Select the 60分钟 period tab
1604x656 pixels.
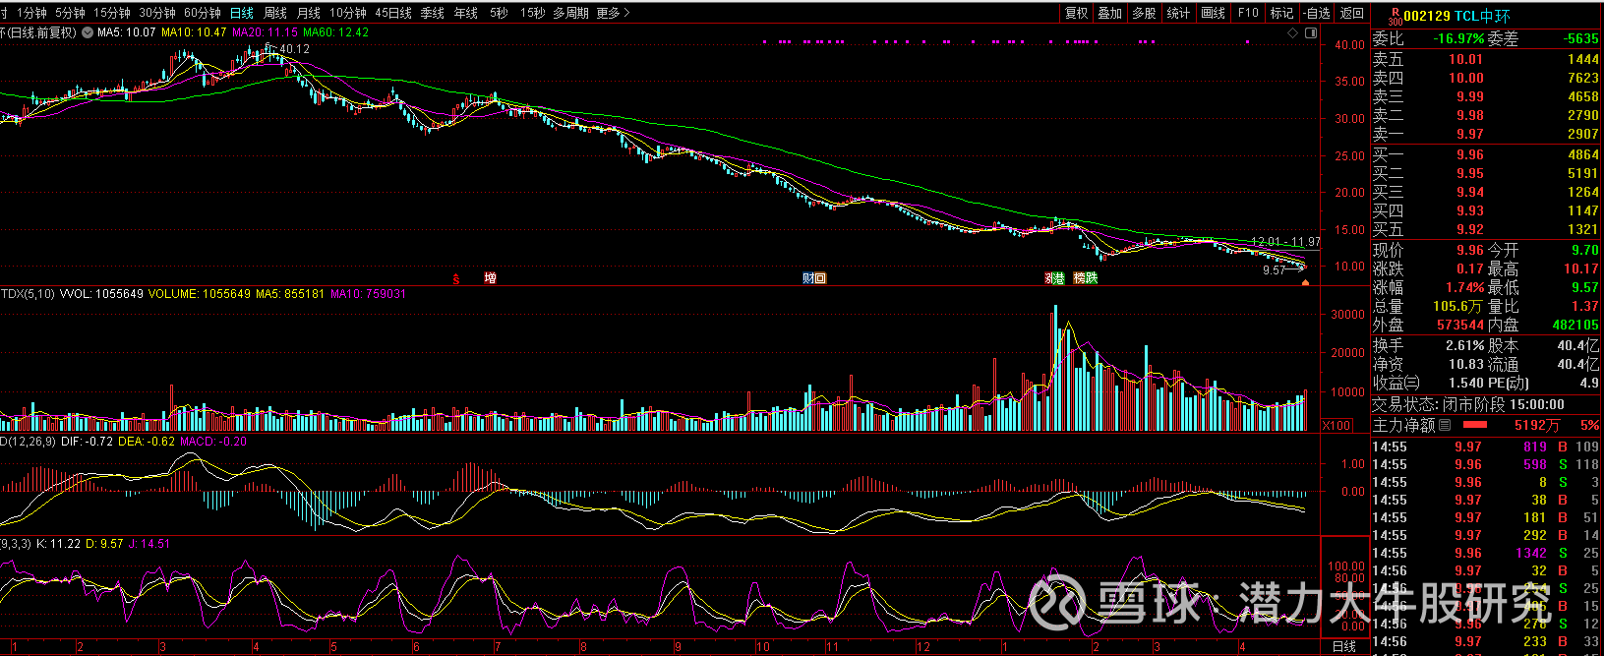(203, 13)
